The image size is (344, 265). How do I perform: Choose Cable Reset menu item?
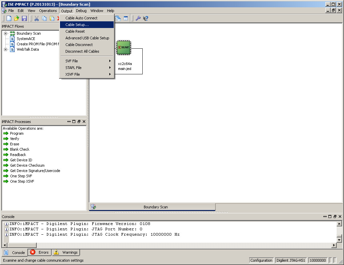(x=87, y=31)
